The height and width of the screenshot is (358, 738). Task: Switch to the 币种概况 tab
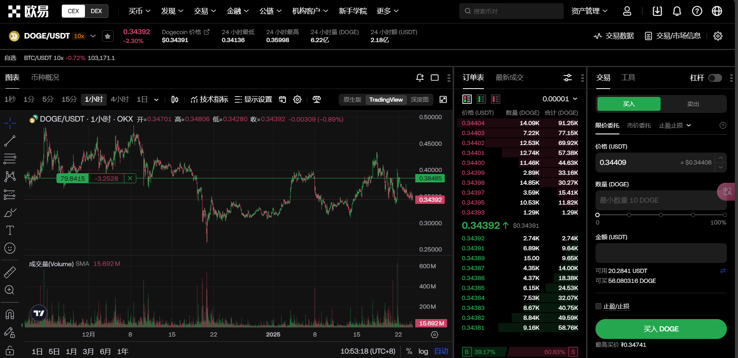pyautogui.click(x=45, y=77)
